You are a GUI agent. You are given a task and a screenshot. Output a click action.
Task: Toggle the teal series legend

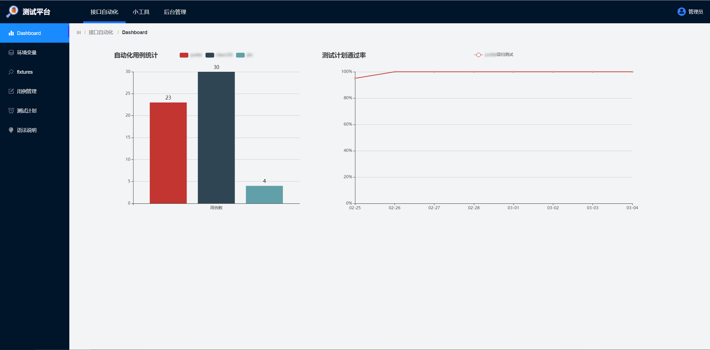pyautogui.click(x=240, y=55)
